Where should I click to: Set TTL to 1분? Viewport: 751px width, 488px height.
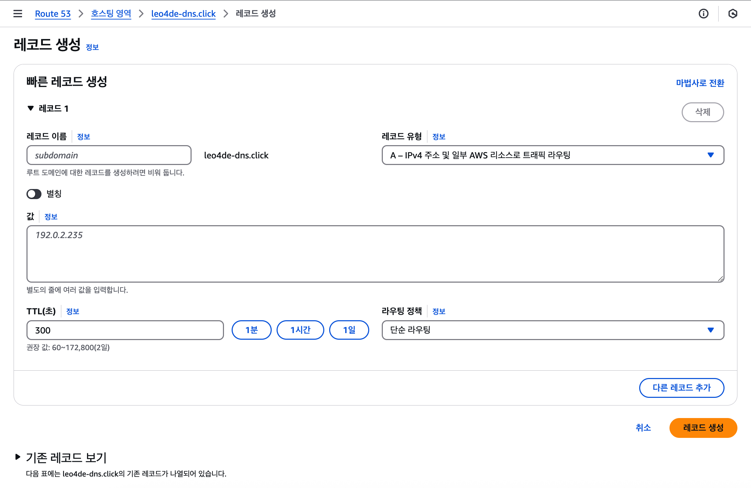(x=251, y=330)
